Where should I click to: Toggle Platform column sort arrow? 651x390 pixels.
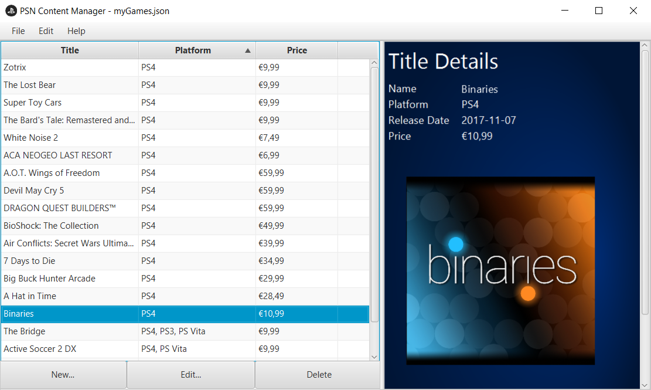point(248,50)
